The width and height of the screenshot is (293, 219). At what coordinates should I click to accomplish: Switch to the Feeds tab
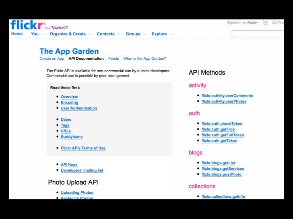[x=113, y=59]
